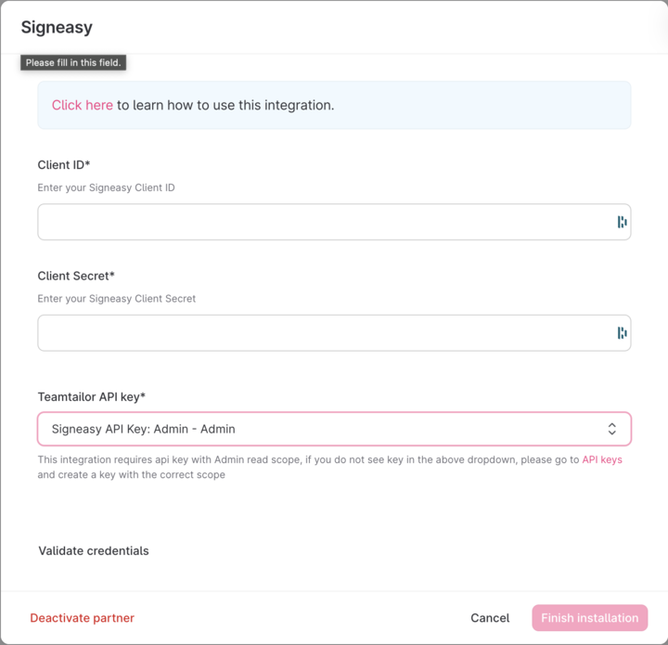Screen dimensions: 668x645
Task: Click 'Enter your Signeasy Client ID' hint text
Action: coord(106,187)
